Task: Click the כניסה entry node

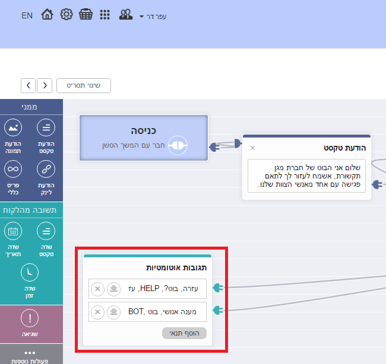Action: (144, 138)
